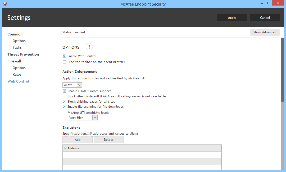Click Delete in the Exclusions section
This screenshot has height=172, width=286.
tap(109, 140)
